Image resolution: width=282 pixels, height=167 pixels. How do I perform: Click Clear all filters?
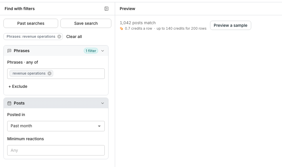74,37
